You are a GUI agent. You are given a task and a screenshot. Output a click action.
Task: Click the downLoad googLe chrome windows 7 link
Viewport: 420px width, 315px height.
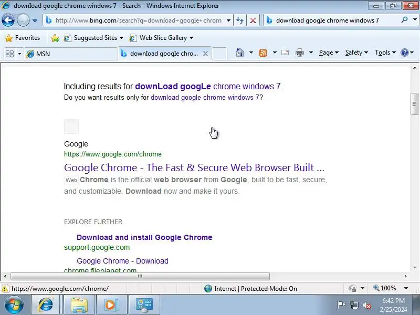208,86
